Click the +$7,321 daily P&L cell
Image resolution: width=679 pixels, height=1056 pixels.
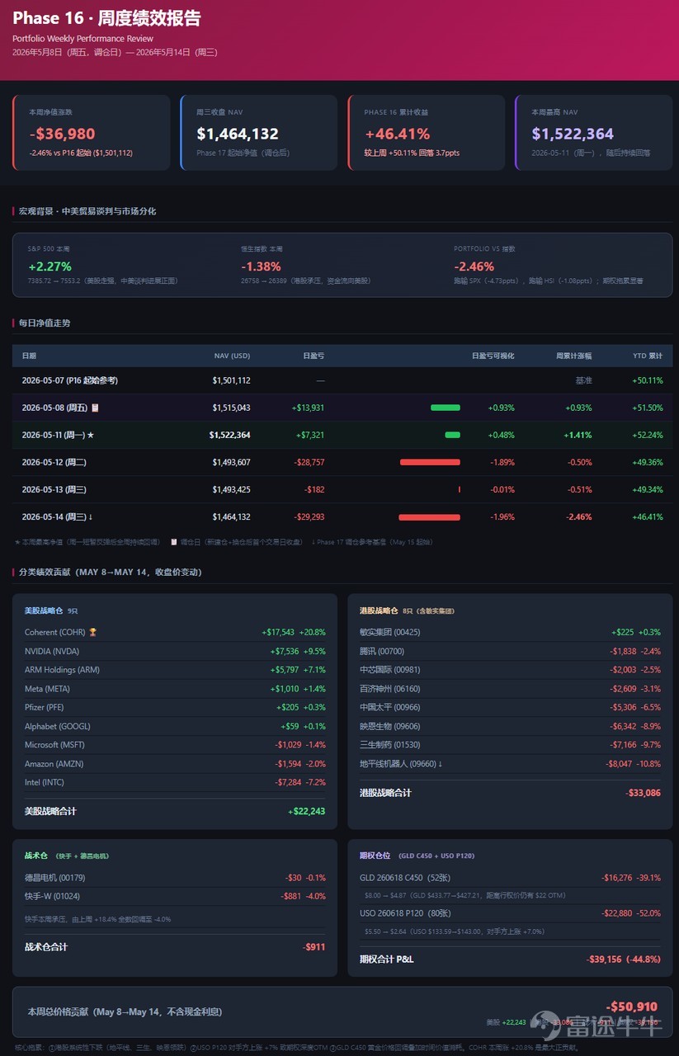(310, 435)
